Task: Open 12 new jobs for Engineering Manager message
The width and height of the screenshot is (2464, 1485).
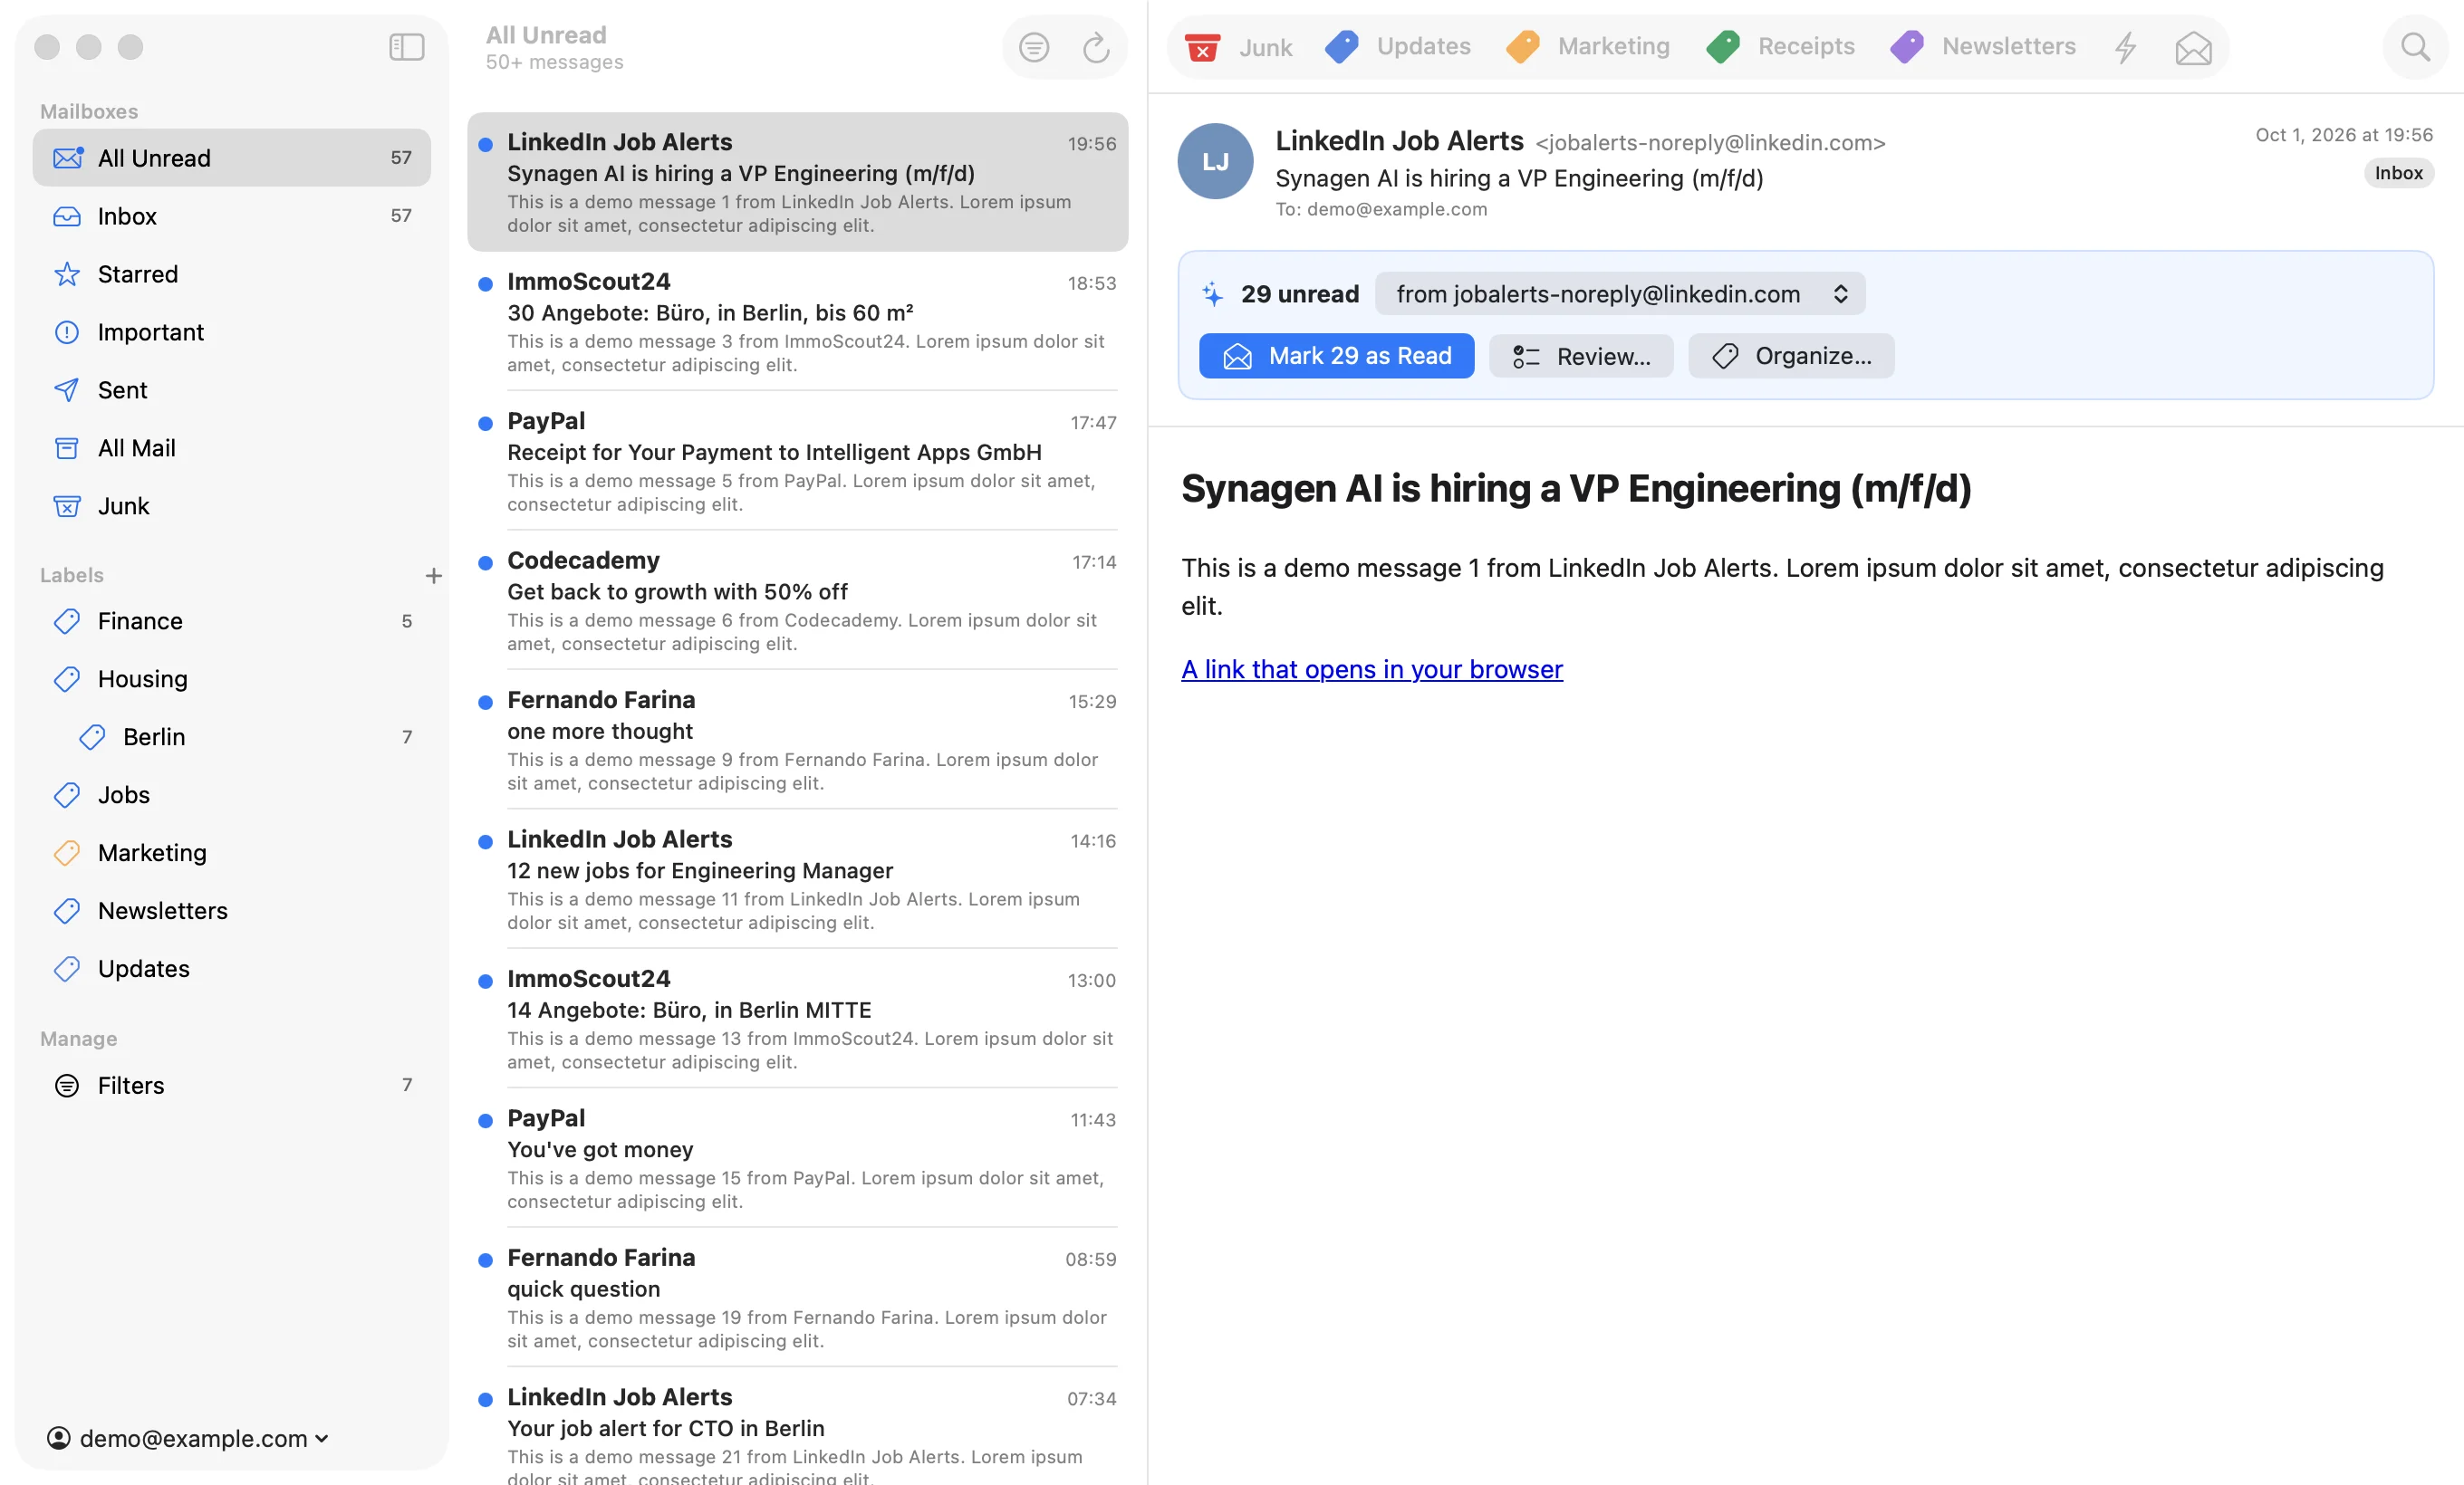Action: (798, 879)
